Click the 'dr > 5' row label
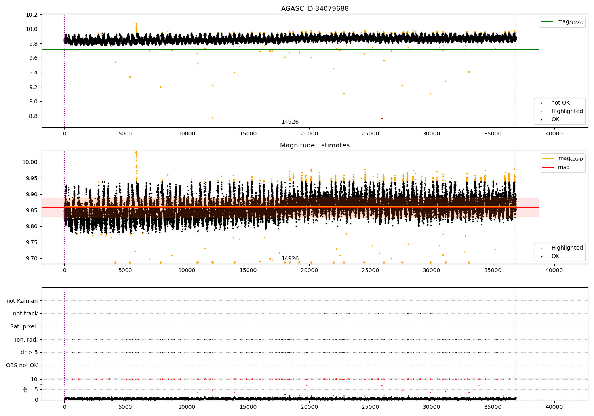 click(x=29, y=352)
